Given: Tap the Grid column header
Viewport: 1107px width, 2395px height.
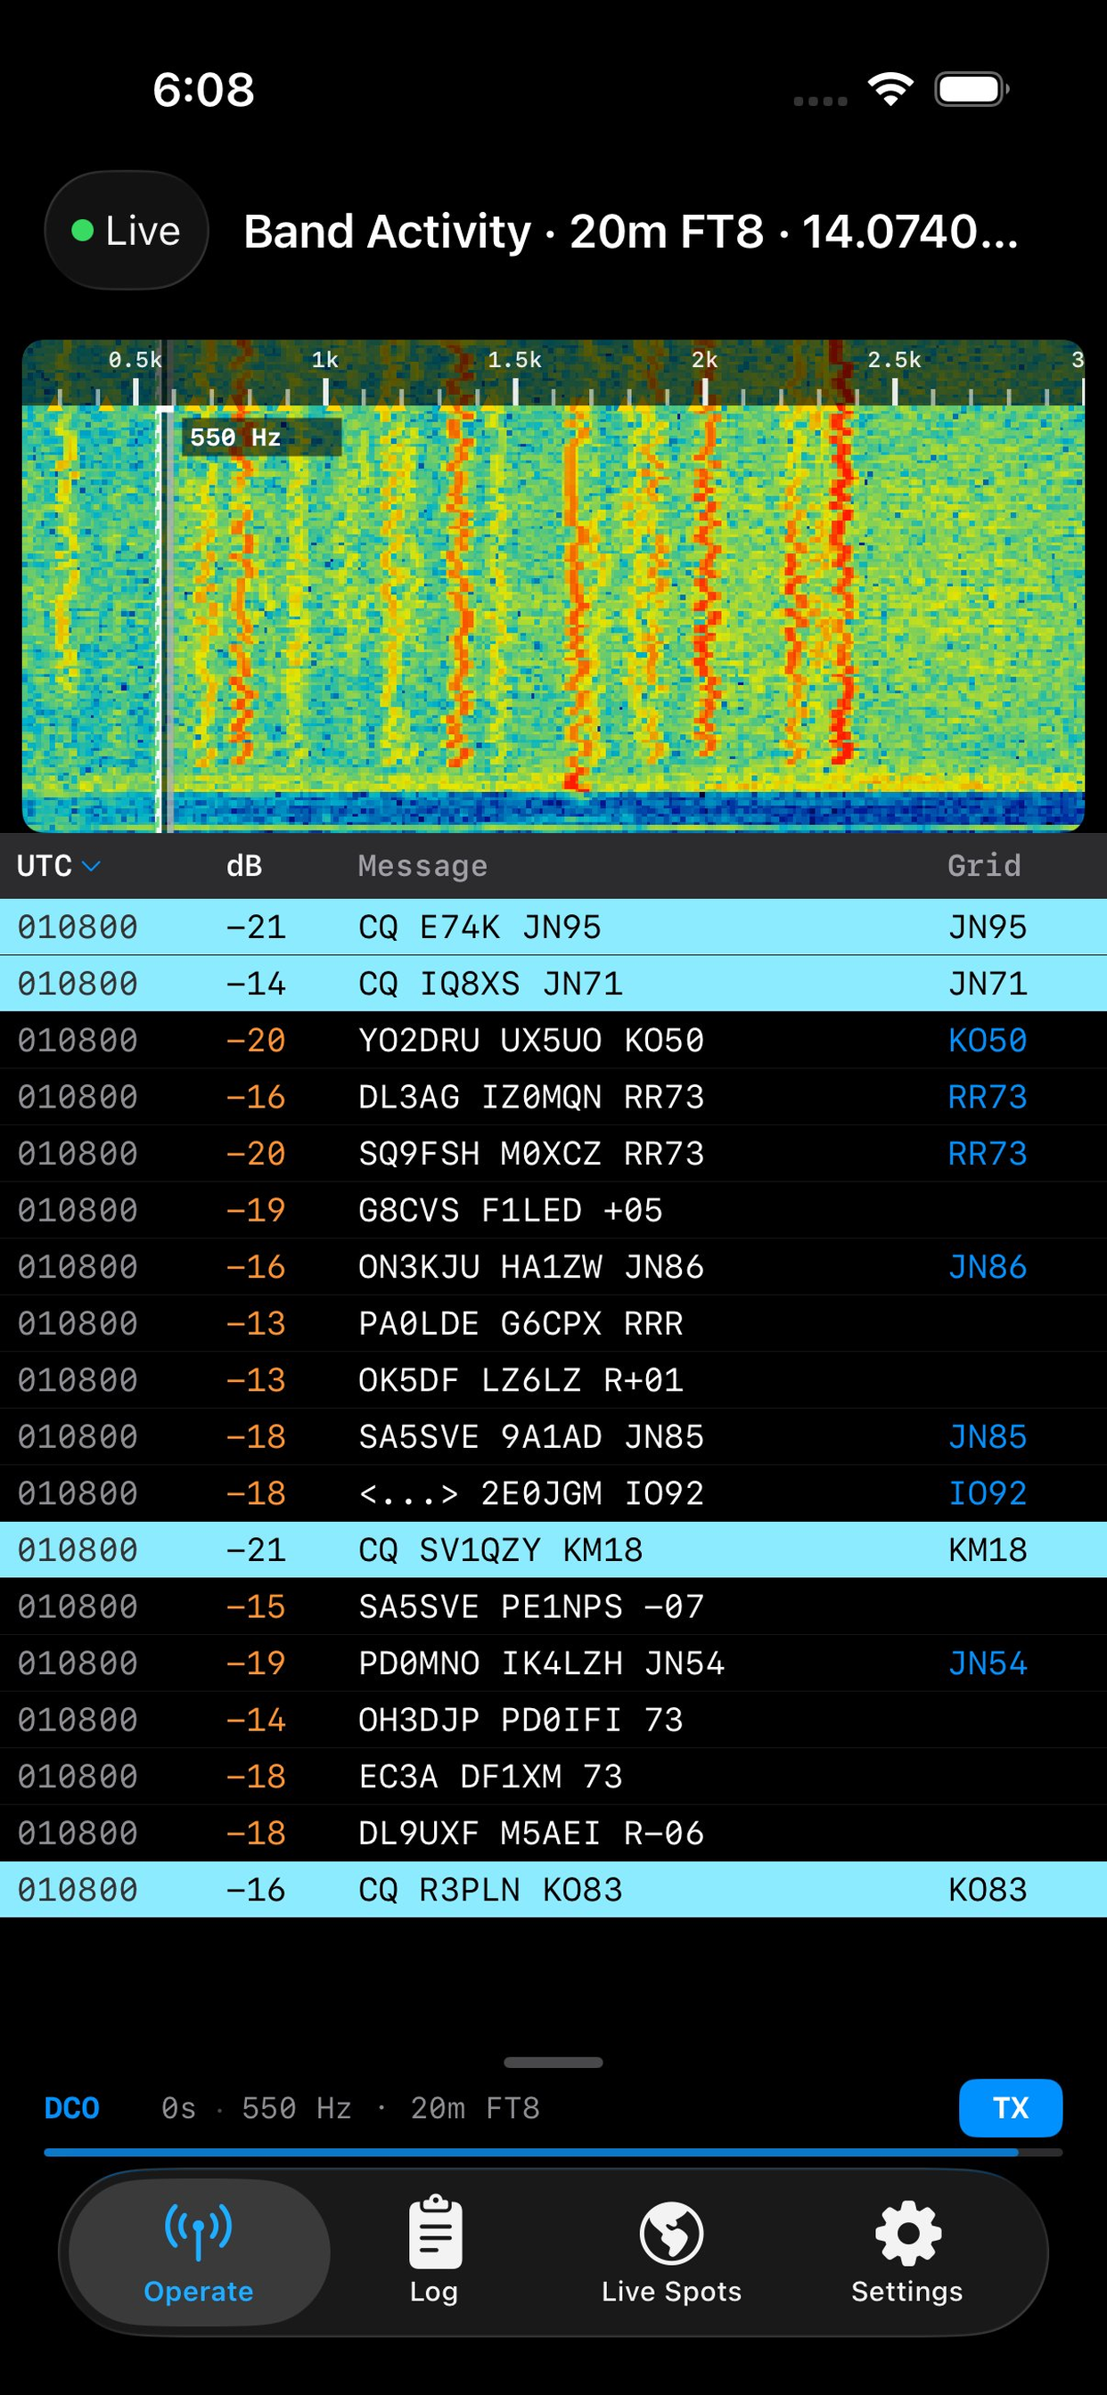Looking at the screenshot, I should click(x=984, y=865).
